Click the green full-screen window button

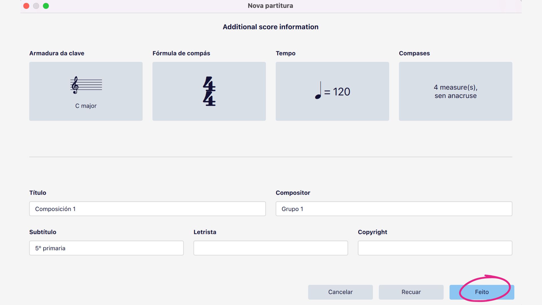click(x=46, y=6)
